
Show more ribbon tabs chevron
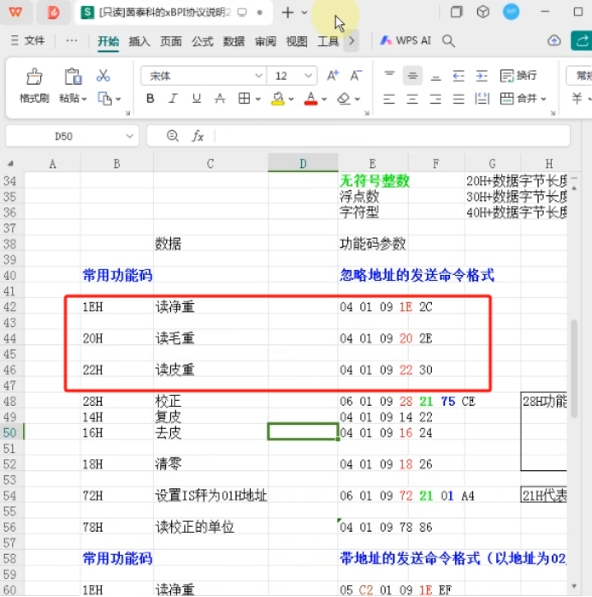coord(352,41)
